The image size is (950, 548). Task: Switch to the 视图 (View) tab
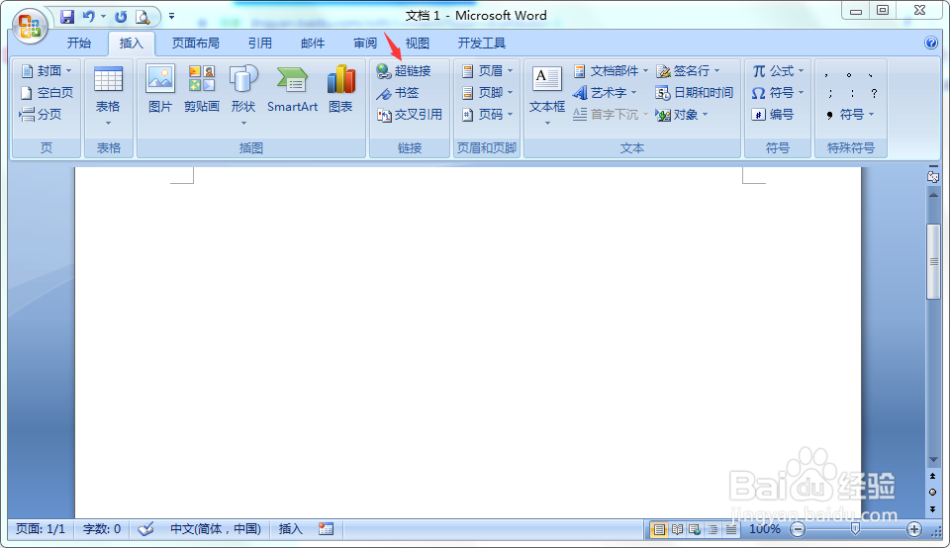417,43
